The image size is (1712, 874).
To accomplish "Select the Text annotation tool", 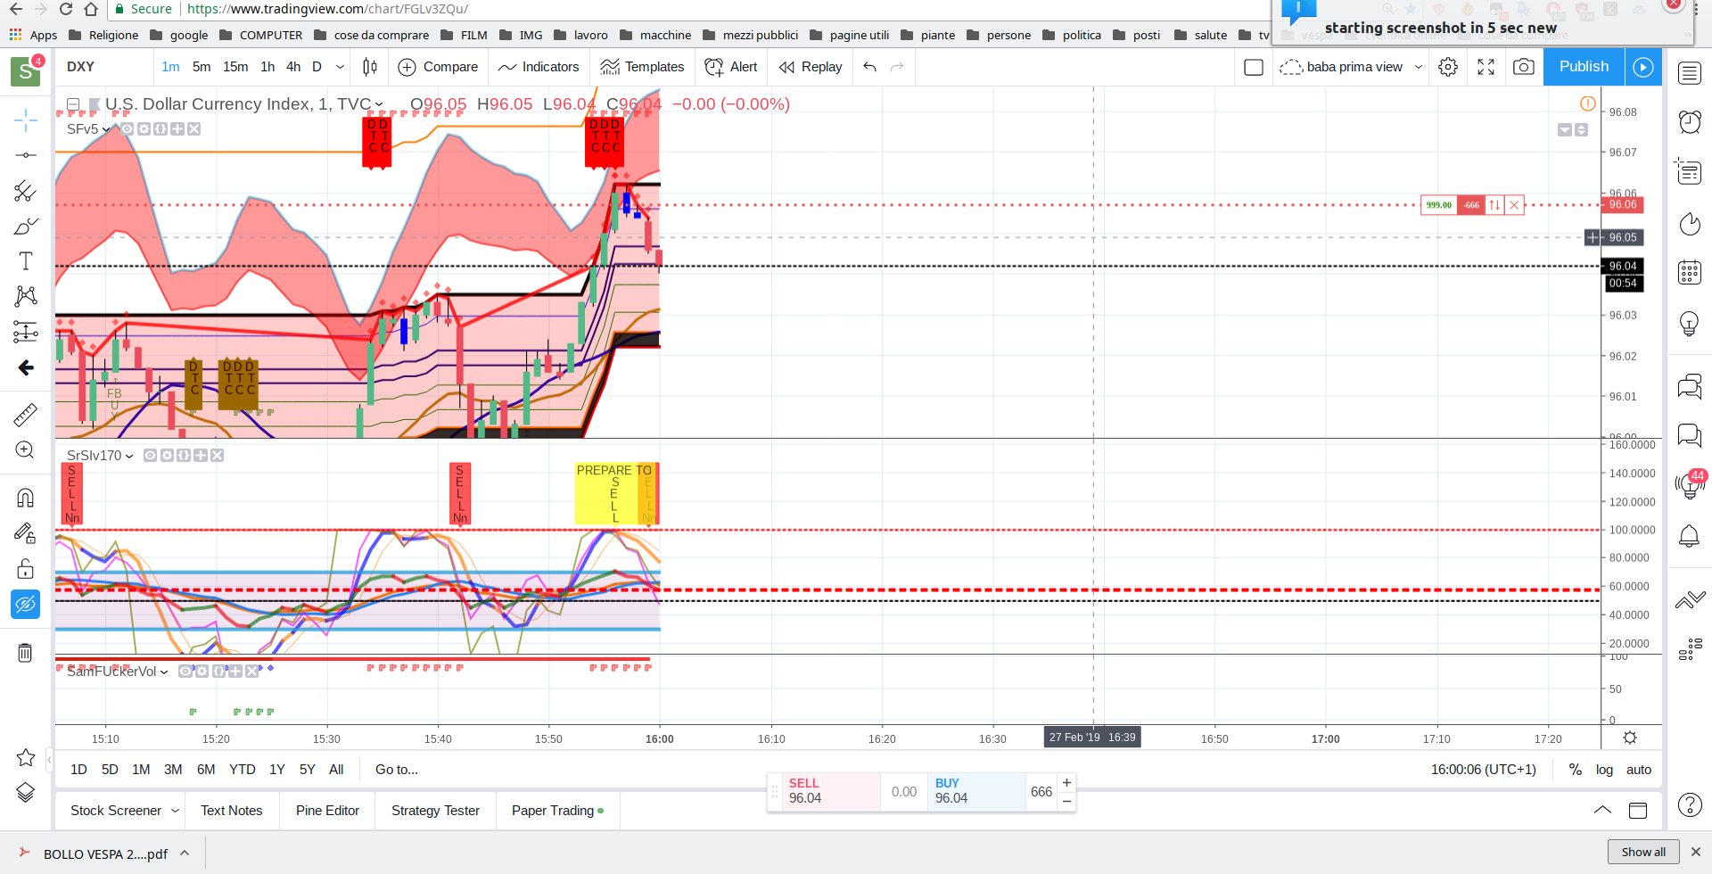I will [26, 260].
